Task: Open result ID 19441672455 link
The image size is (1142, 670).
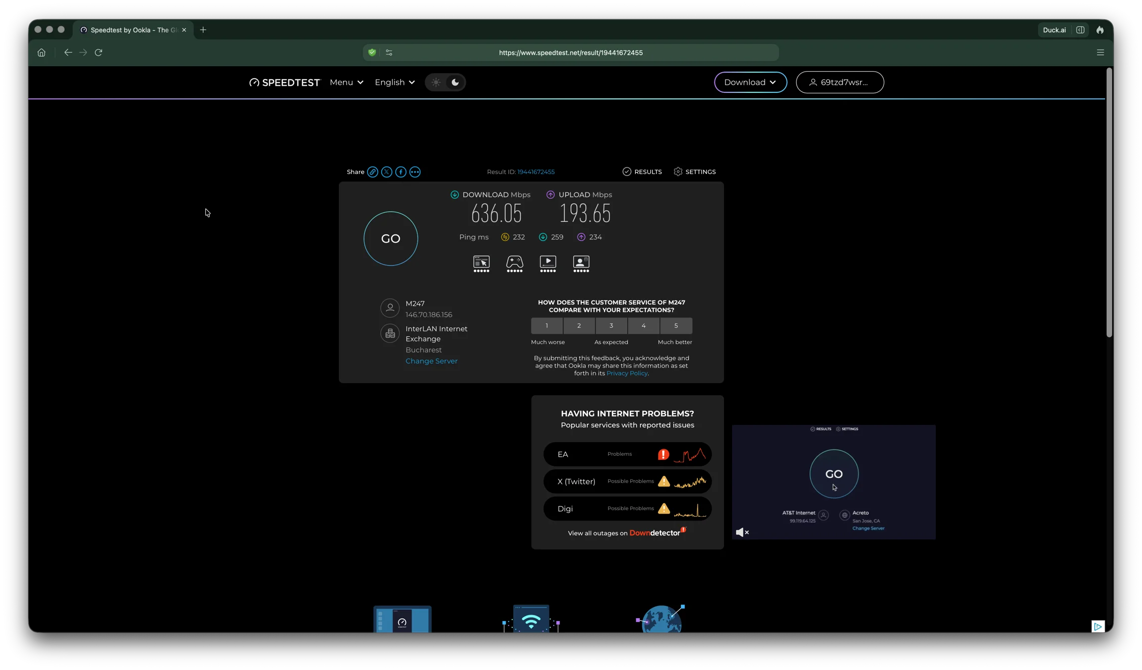Action: coord(535,172)
